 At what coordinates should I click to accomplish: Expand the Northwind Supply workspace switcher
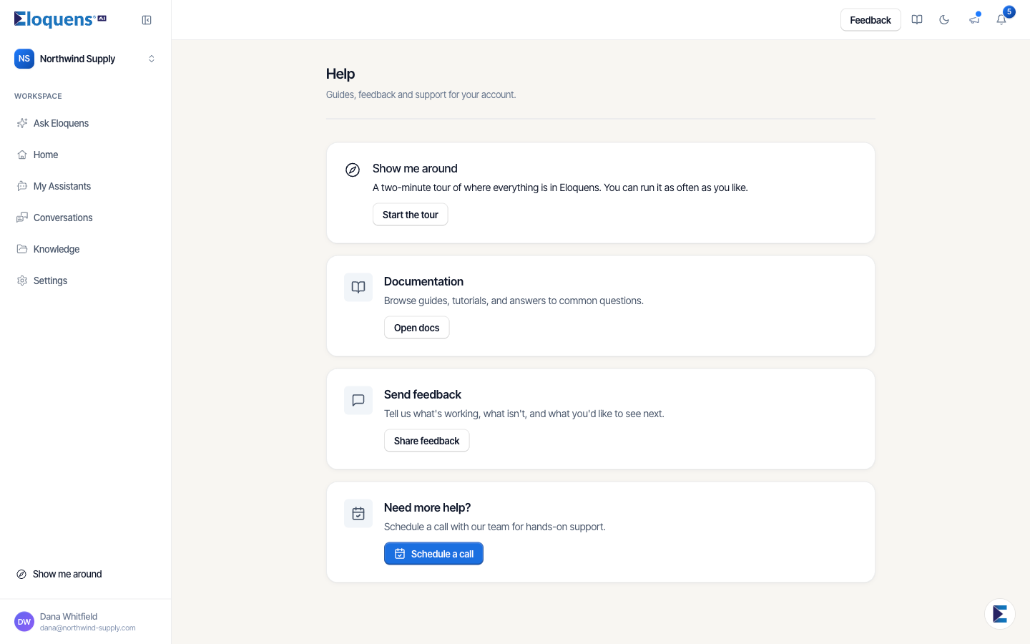point(86,59)
